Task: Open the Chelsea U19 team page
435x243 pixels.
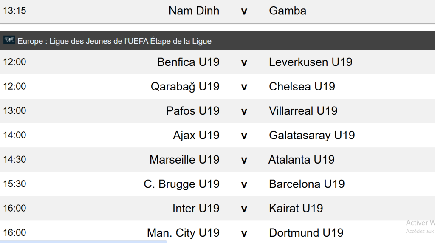Action: coord(302,87)
